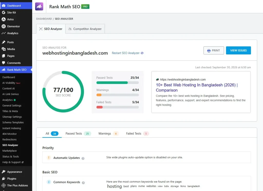The height and width of the screenshot is (191, 263).
Task: Click the Astra logo icon
Action: (4, 19)
